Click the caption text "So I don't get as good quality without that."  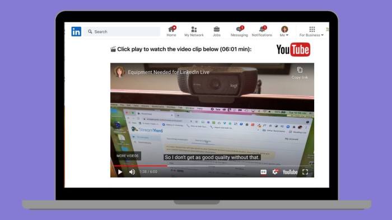click(x=212, y=157)
